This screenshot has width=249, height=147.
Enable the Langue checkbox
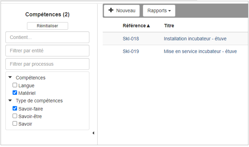click(x=15, y=85)
